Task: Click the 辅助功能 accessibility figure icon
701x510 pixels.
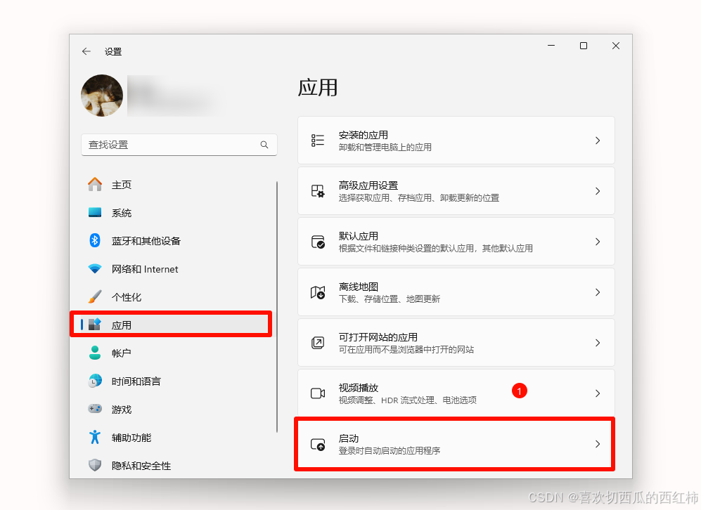Action: click(95, 437)
